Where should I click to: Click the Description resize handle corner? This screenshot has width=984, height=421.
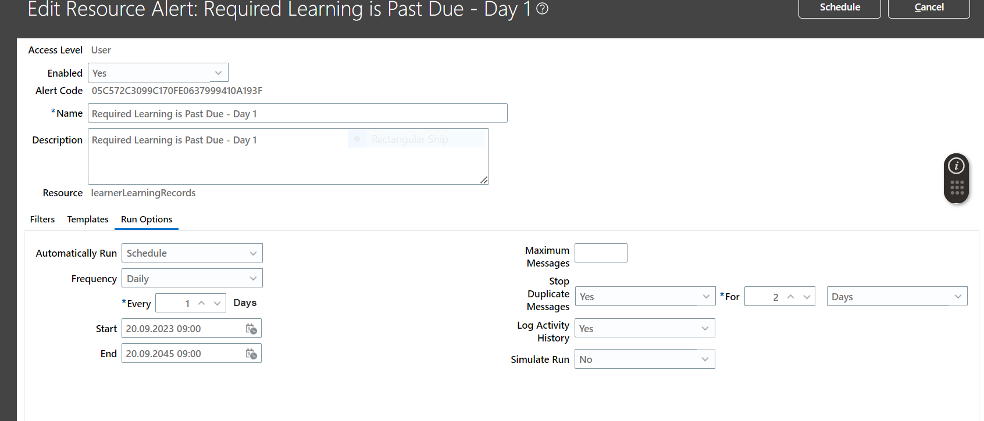pyautogui.click(x=484, y=180)
